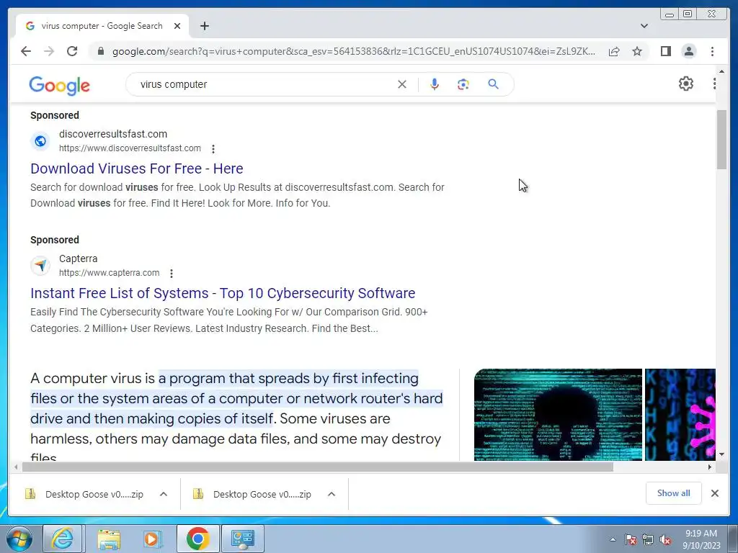Open the Chrome side panel
The height and width of the screenshot is (553, 738).
[x=665, y=51]
